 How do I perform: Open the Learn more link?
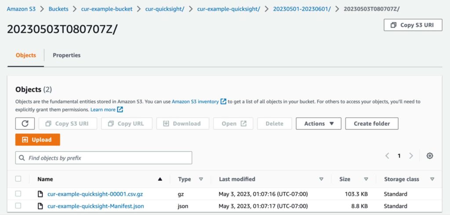[103, 110]
